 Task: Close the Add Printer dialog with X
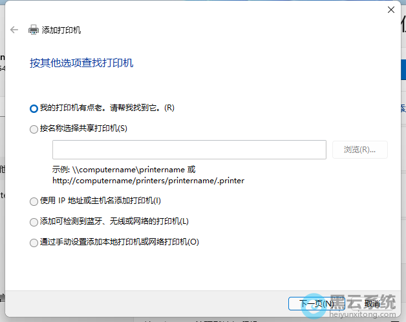[390, 10]
